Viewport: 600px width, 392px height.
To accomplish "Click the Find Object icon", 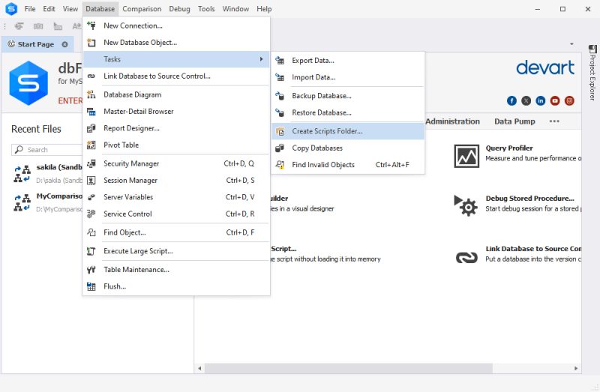I will pos(91,232).
